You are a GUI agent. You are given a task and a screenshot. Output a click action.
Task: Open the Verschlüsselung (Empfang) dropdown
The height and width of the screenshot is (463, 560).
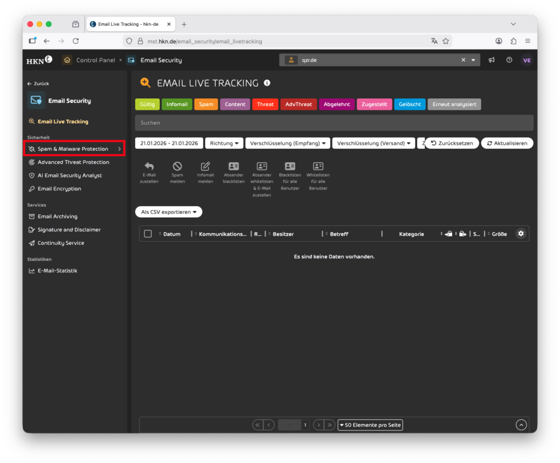click(288, 143)
